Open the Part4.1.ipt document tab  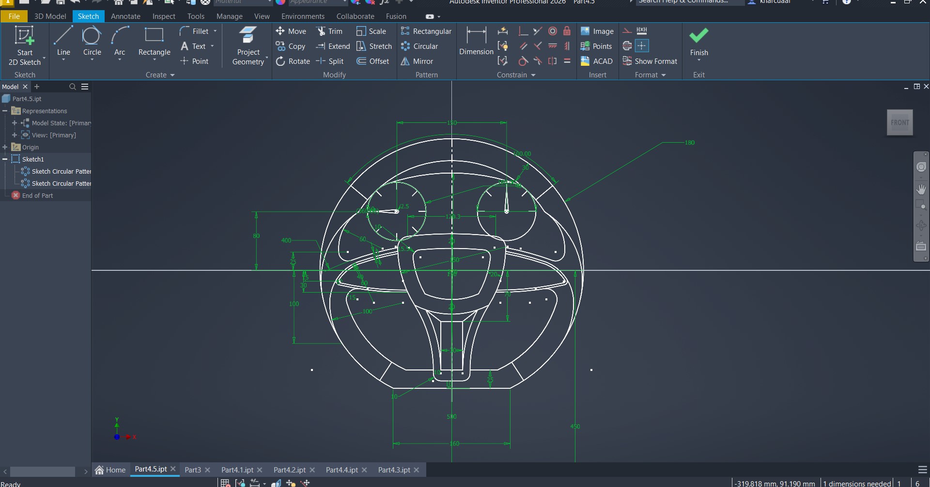[237, 470]
